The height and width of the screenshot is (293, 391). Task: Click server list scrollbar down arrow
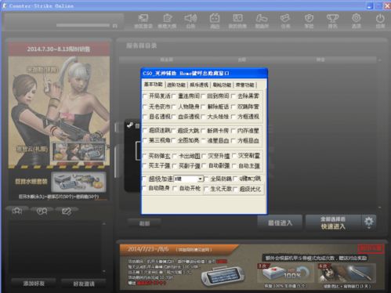[x=380, y=208]
